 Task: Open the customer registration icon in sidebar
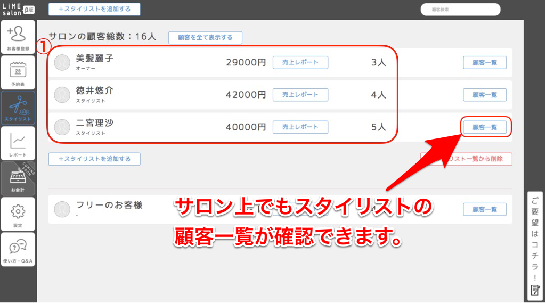pyautogui.click(x=18, y=37)
